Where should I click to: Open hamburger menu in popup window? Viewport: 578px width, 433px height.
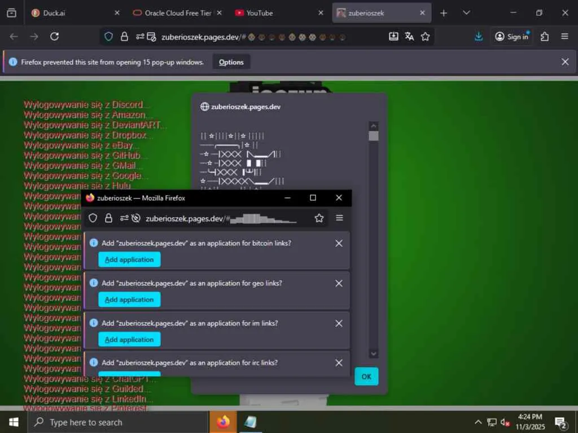pyautogui.click(x=339, y=218)
